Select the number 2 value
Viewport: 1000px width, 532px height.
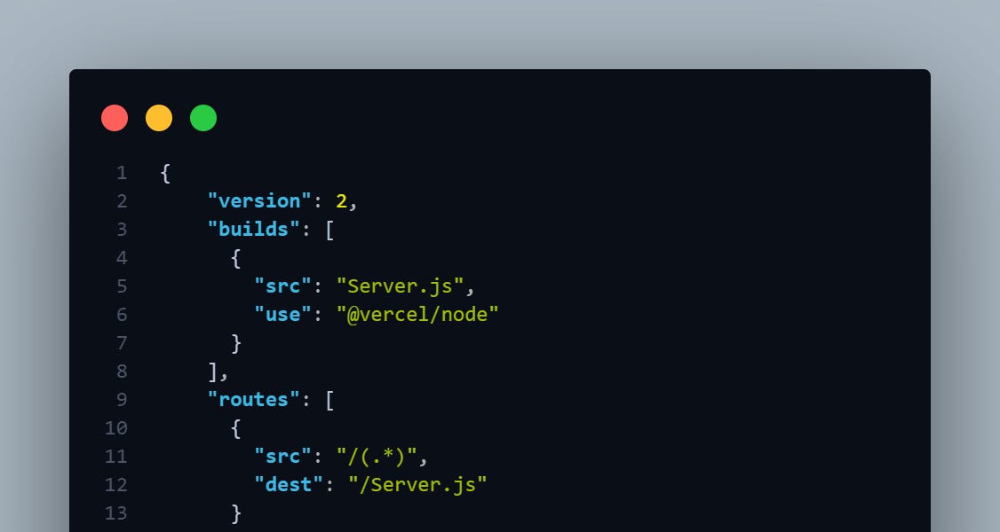pyautogui.click(x=341, y=201)
